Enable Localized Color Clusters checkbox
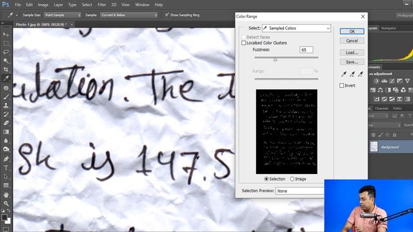 (x=244, y=43)
